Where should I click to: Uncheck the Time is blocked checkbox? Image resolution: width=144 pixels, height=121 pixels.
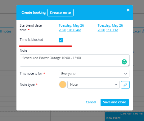[61, 40]
